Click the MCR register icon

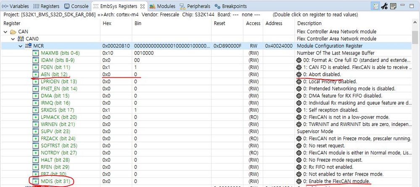(x=29, y=46)
